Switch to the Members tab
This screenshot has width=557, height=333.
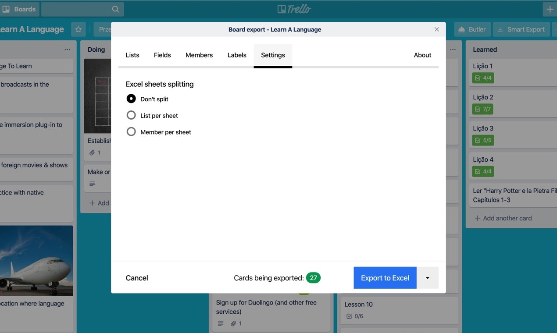(x=199, y=55)
